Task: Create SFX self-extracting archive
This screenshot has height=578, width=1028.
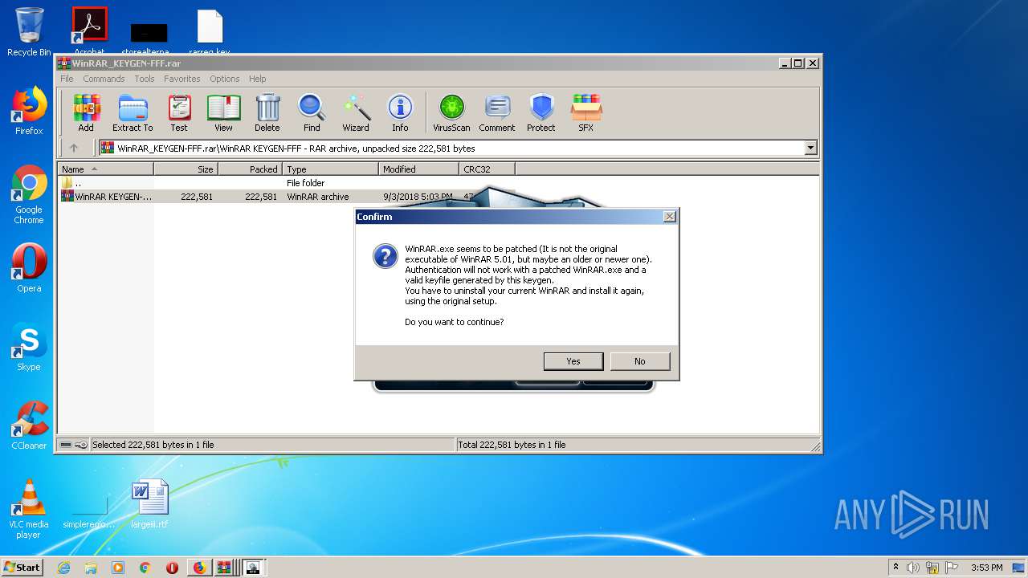Action: click(586, 112)
